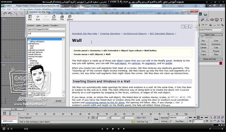
Task: Print the current Help topic
Action: 62,18
